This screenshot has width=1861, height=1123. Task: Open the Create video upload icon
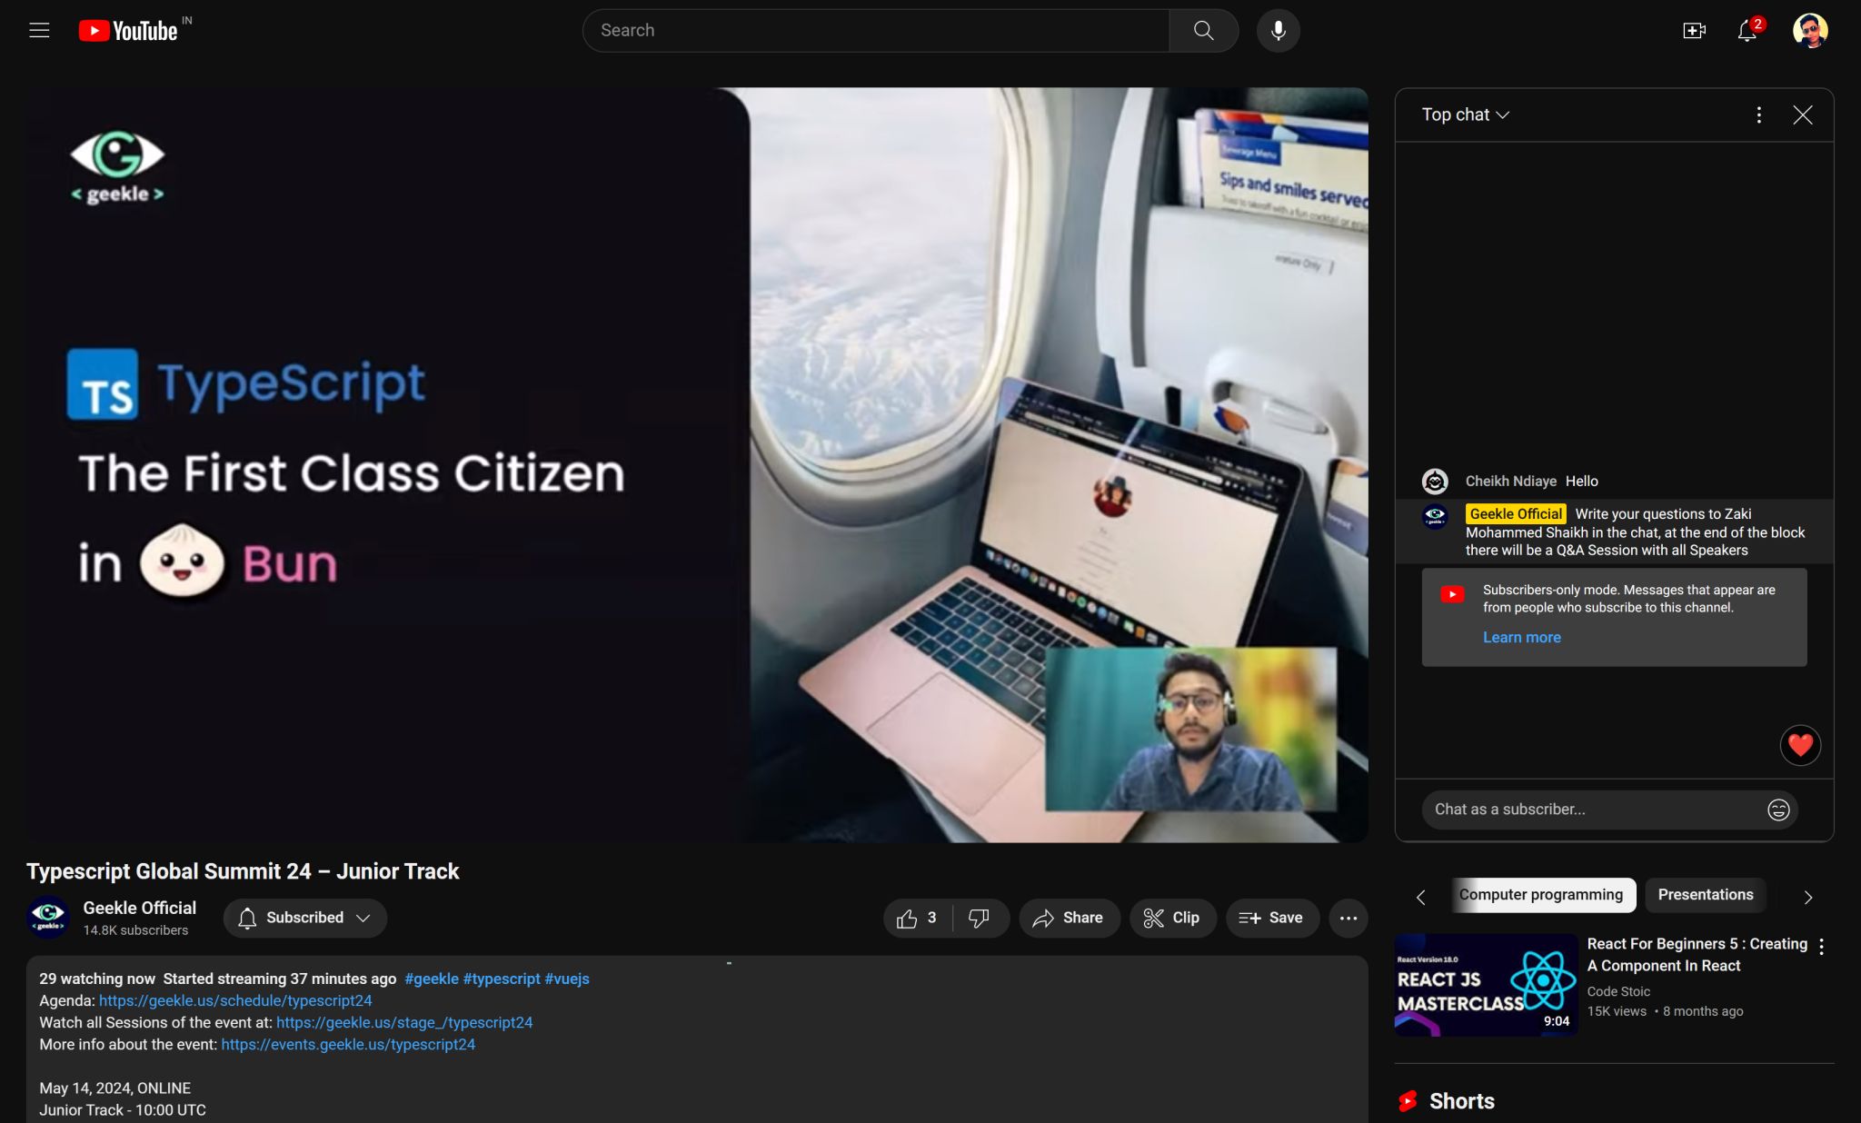coord(1694,30)
